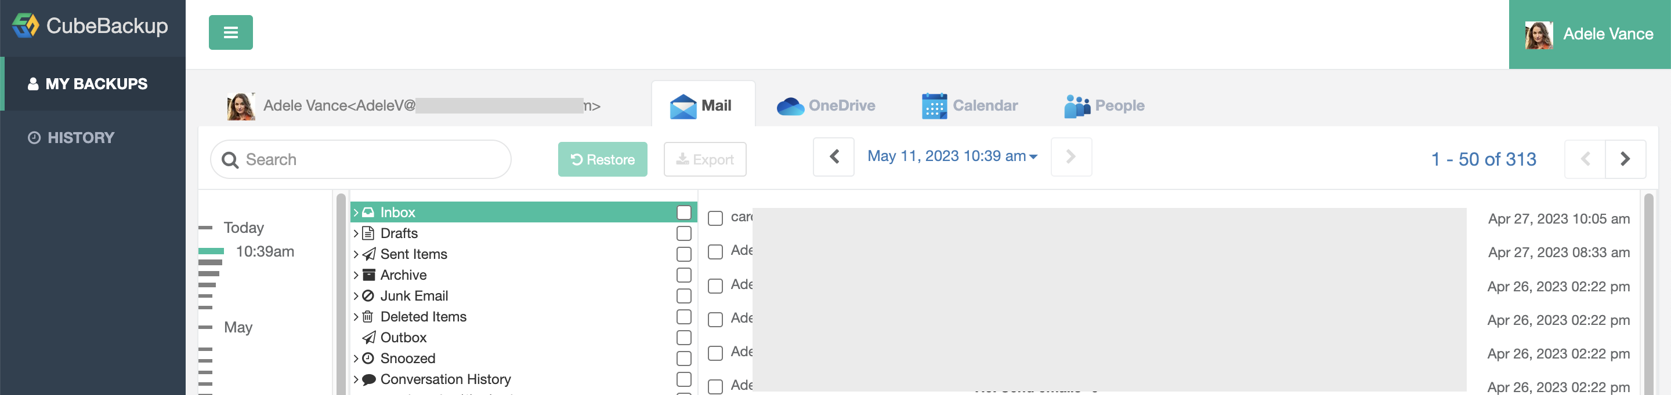This screenshot has height=395, width=1671.
Task: Click the clock icon beside HISTORY
Action: pos(34,138)
